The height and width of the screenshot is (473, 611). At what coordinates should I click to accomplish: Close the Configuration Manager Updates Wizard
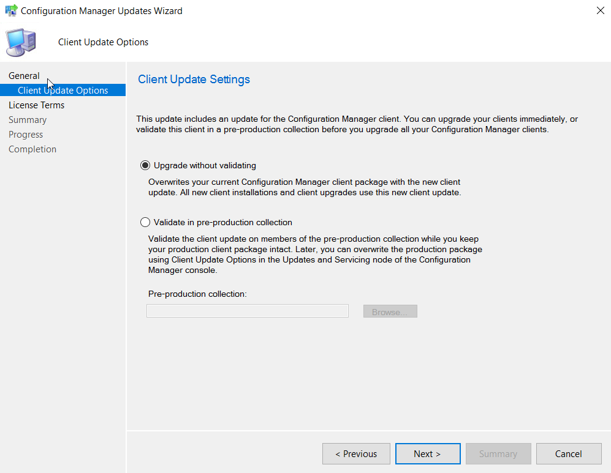(600, 10)
